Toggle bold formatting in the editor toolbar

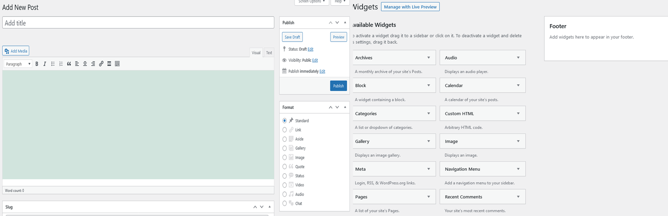point(37,64)
